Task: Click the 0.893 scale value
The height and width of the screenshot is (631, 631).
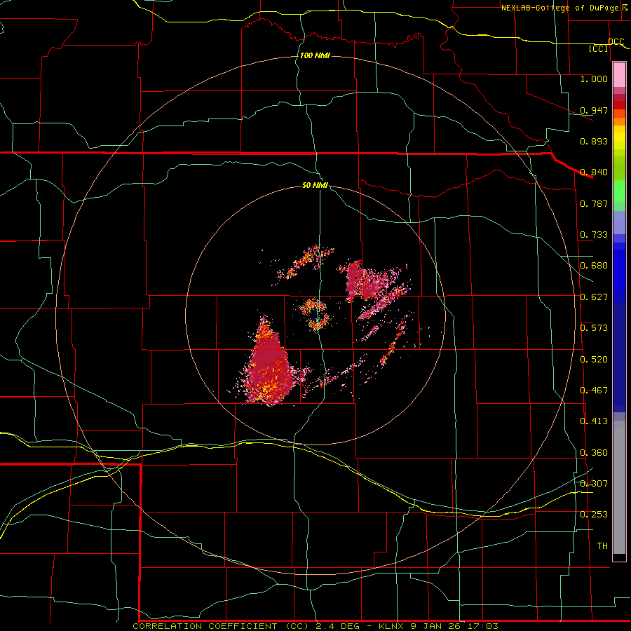Action: pyautogui.click(x=594, y=141)
